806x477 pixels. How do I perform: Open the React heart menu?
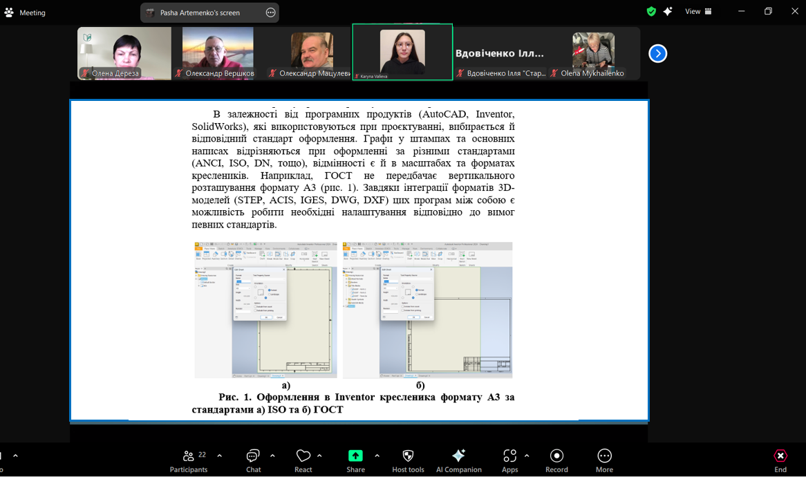click(303, 460)
